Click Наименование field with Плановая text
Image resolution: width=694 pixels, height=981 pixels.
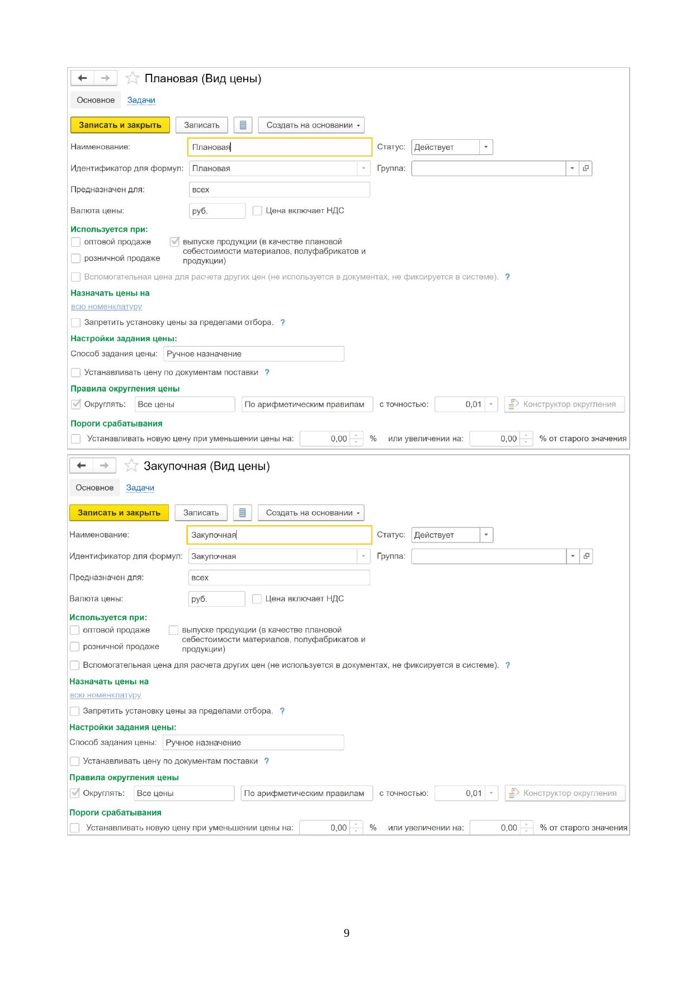coord(280,147)
